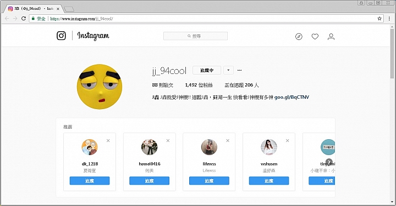Click the scrollbar down arrow
Viewport: 396px width, 206px height.
(x=392, y=202)
